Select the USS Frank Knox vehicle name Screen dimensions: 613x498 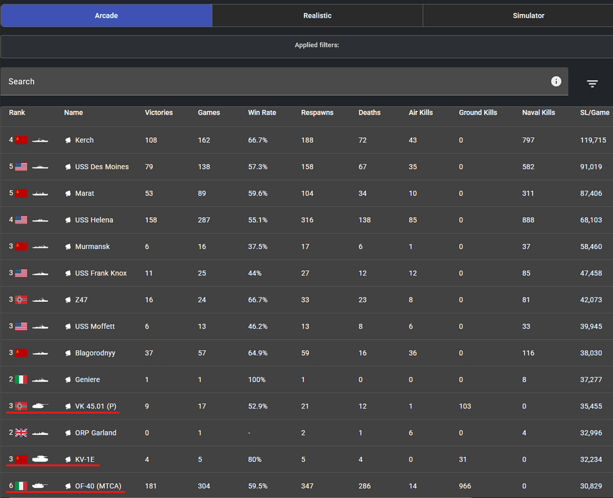tap(101, 273)
